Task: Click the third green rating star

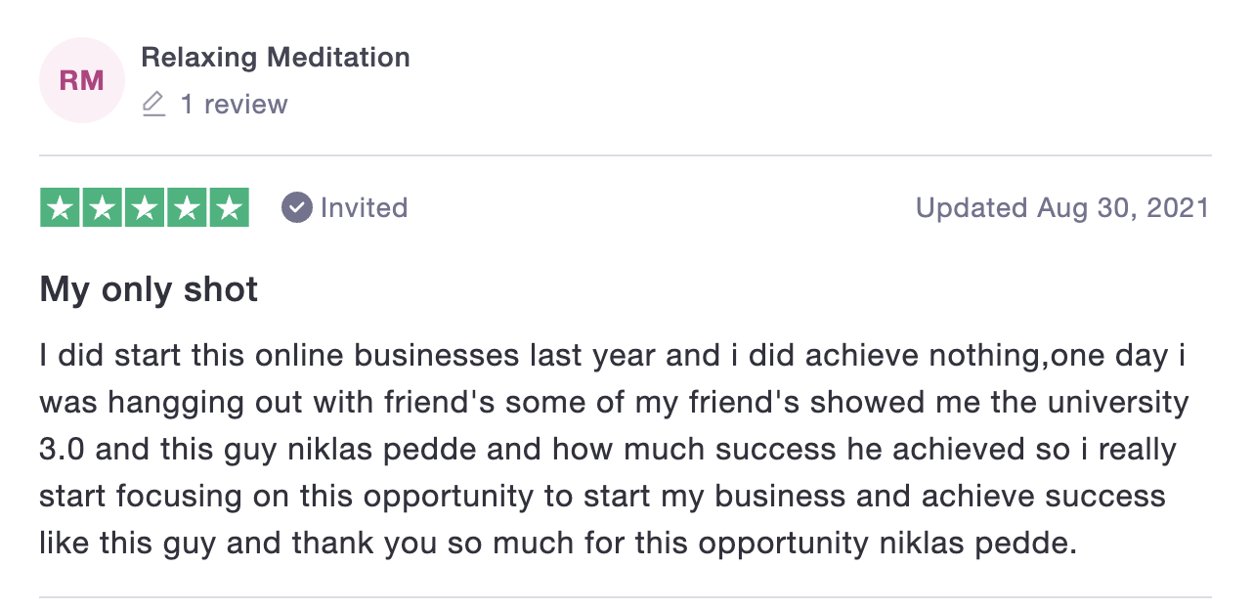Action: [x=145, y=207]
